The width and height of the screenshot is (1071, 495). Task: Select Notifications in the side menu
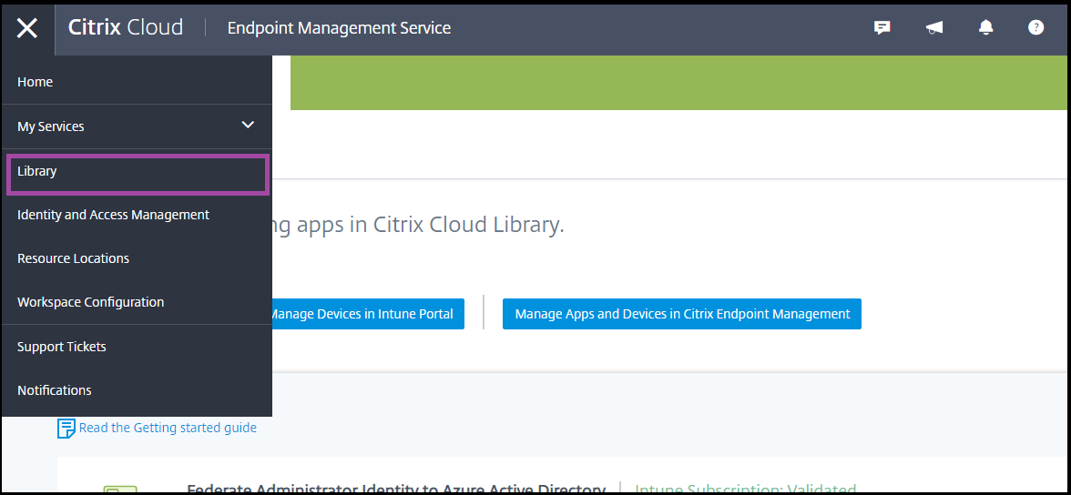point(55,390)
